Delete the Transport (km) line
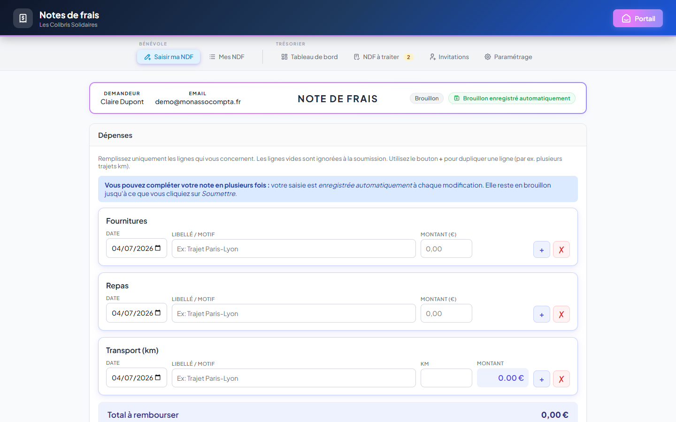 click(x=561, y=379)
